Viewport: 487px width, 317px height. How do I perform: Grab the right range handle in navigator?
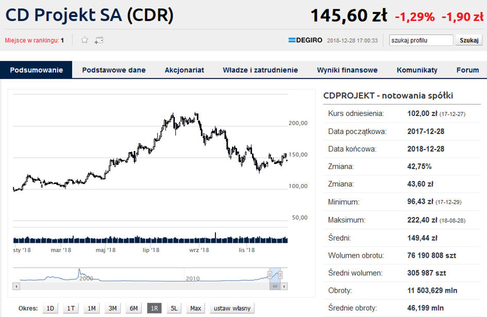280,275
